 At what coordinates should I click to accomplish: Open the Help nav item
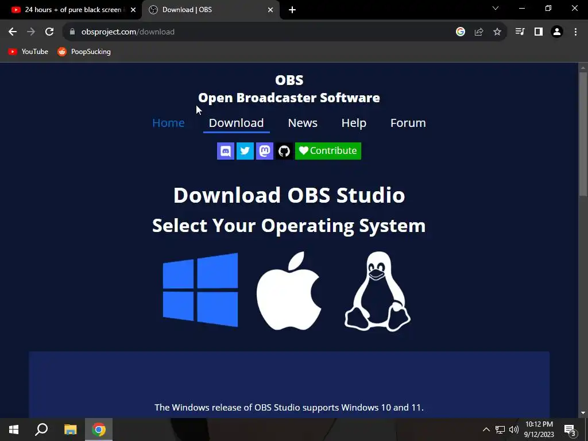coord(354,123)
